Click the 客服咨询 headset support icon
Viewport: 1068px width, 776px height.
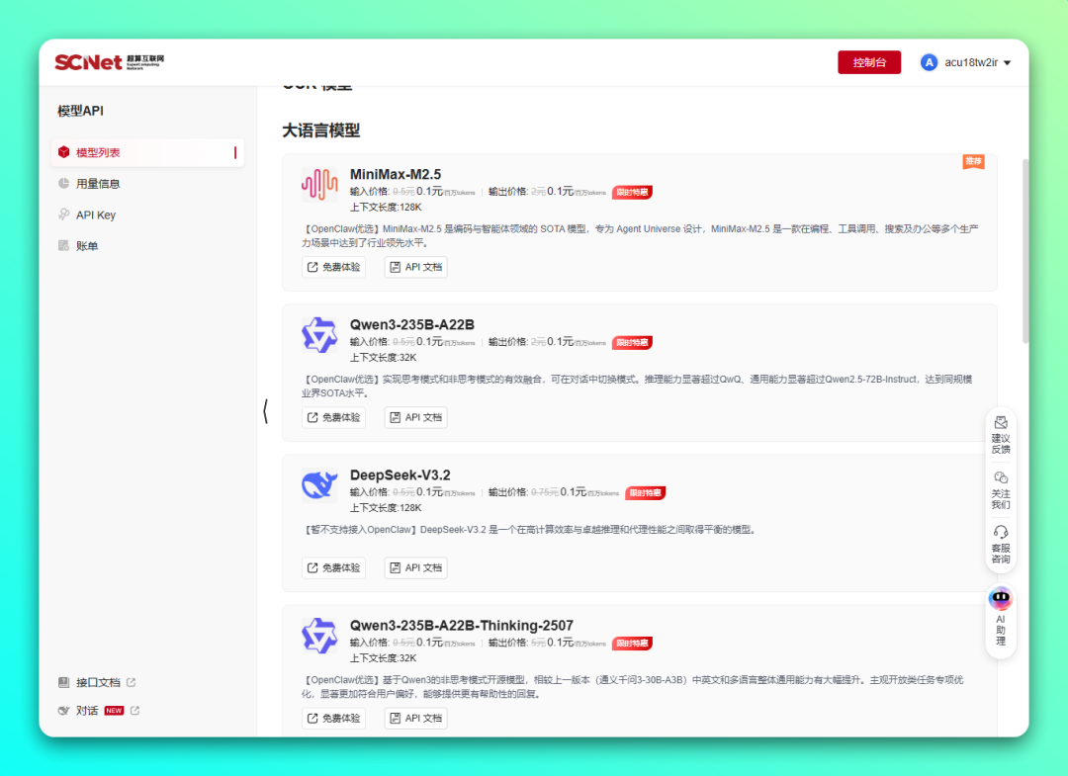(1000, 534)
